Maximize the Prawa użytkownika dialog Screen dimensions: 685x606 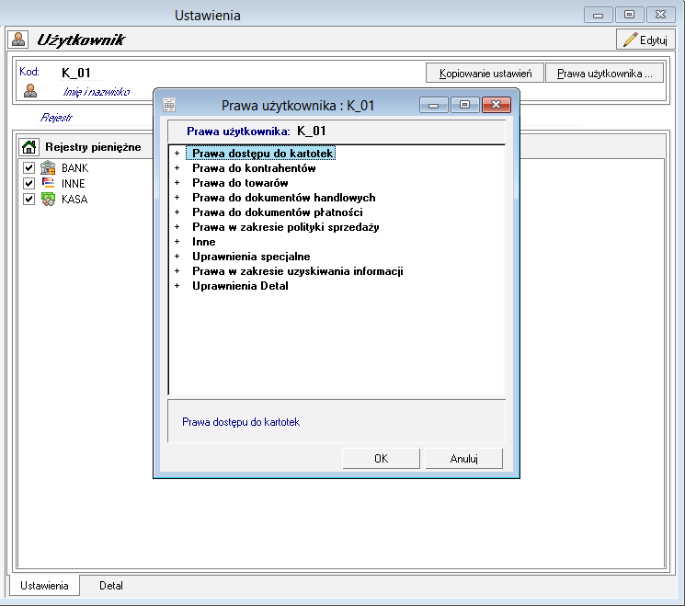coord(465,105)
